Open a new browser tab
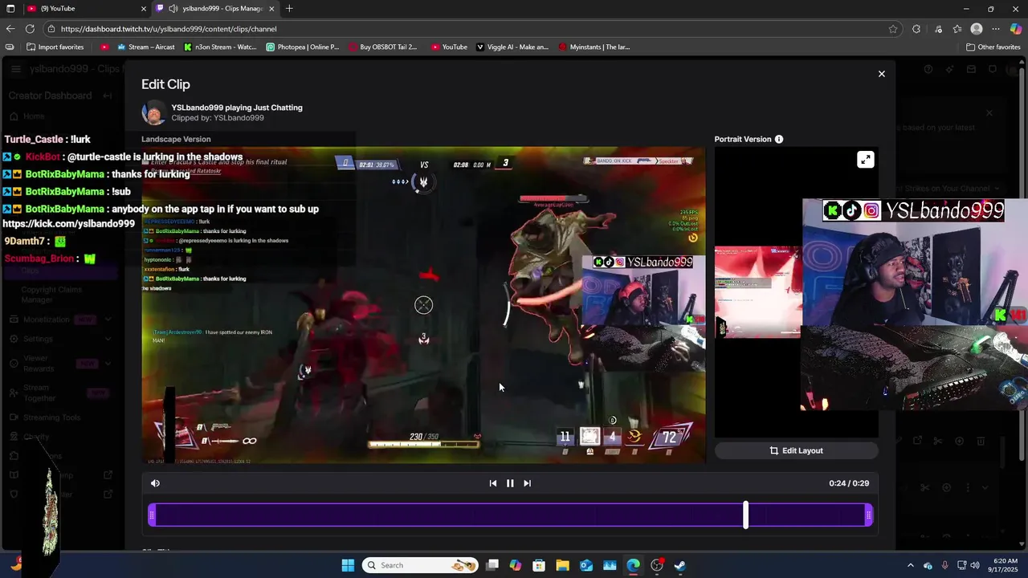 (x=289, y=9)
